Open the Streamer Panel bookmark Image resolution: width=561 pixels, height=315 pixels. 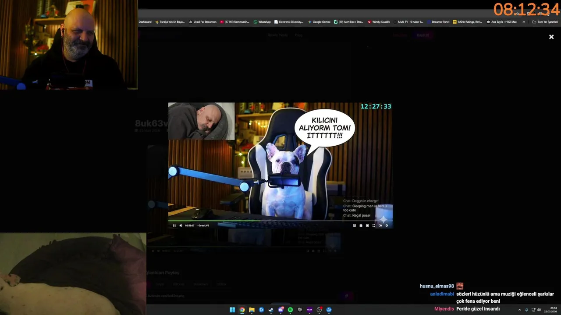438,22
